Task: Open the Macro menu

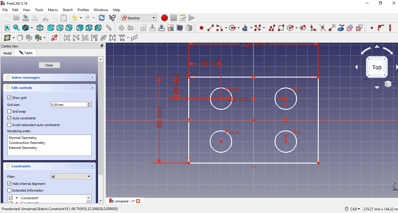Action: pyautogui.click(x=53, y=10)
